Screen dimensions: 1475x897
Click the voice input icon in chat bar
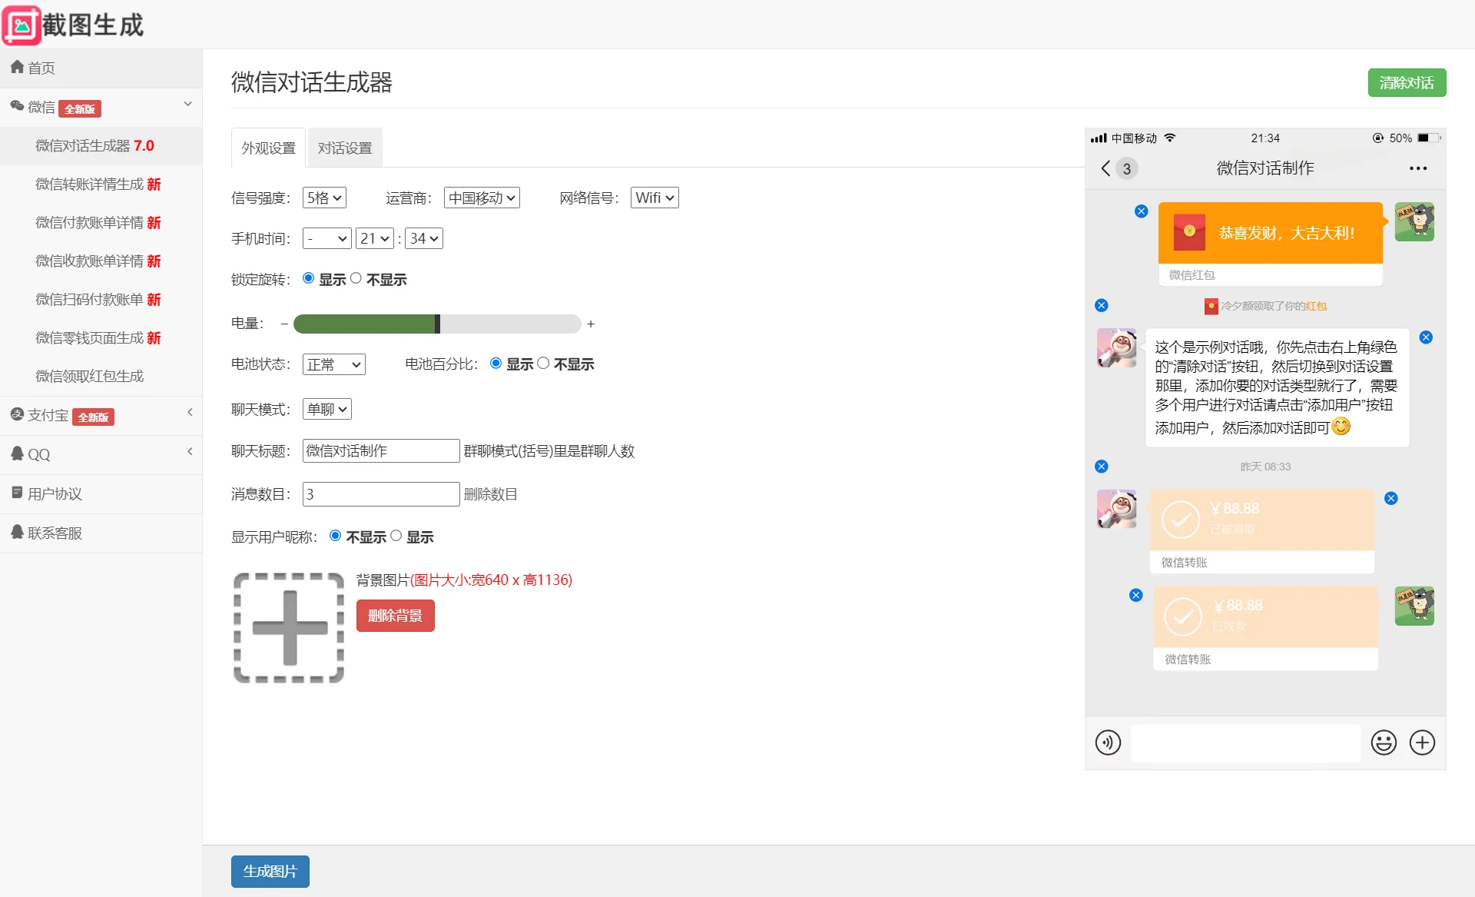pyautogui.click(x=1108, y=743)
